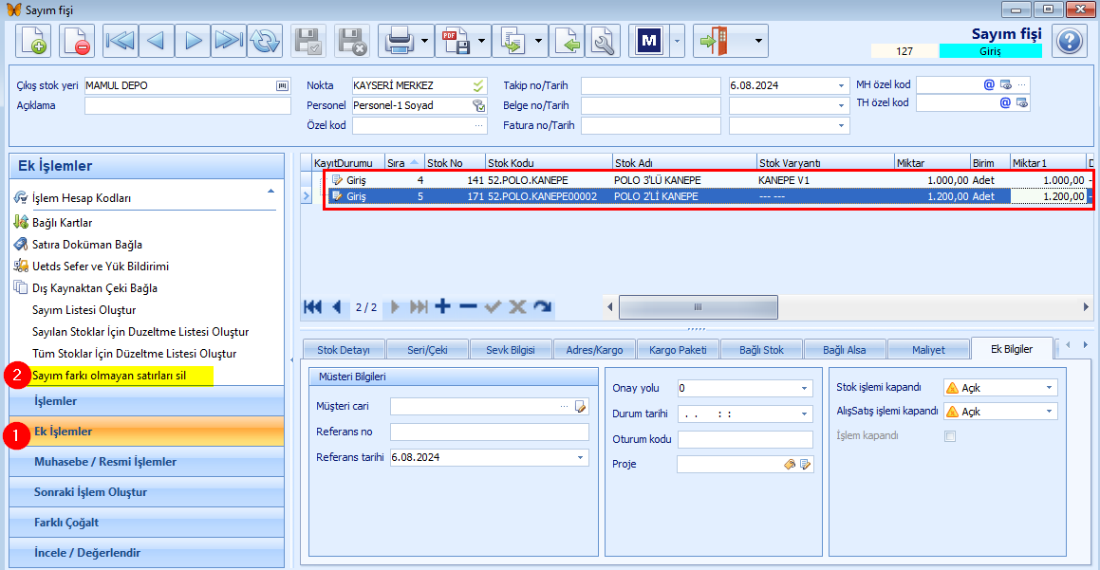Collapse the İşlem Hesap Kodları section arrow

click(x=270, y=192)
